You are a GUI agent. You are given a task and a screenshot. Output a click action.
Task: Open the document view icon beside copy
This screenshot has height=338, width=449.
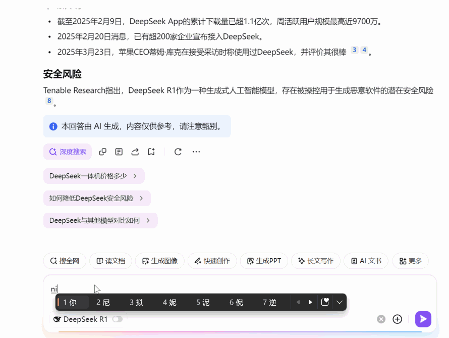pyautogui.click(x=119, y=152)
